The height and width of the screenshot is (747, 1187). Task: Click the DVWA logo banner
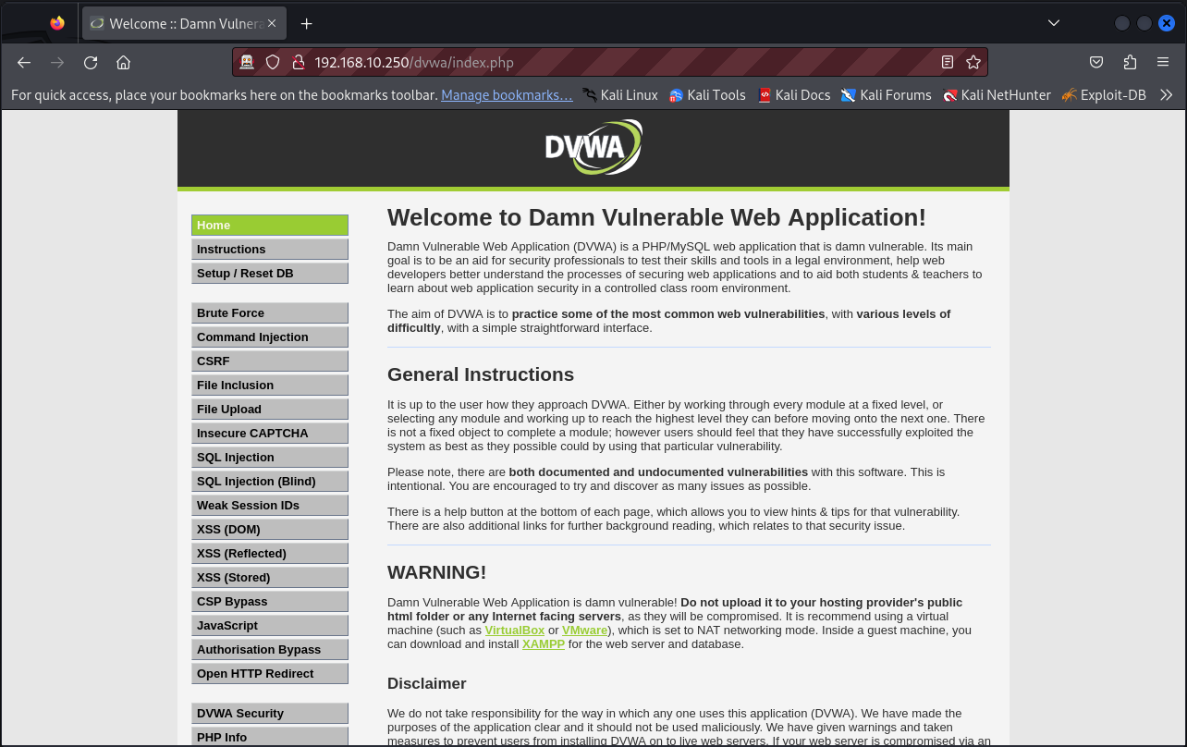[x=593, y=148]
